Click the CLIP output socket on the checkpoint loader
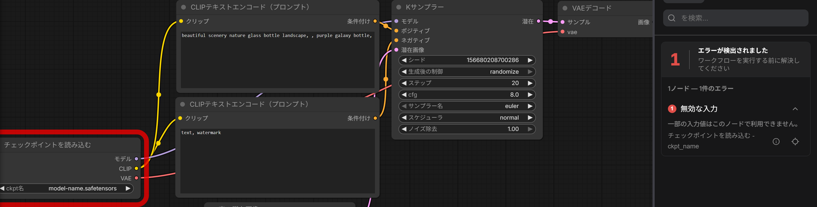 coord(136,168)
